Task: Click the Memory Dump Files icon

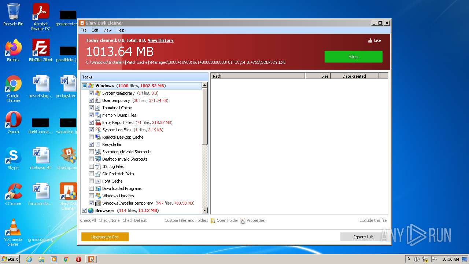Action: [98, 115]
